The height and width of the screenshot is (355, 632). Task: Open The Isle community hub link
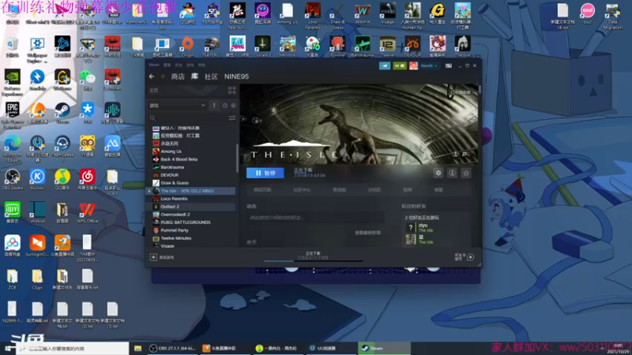click(302, 189)
